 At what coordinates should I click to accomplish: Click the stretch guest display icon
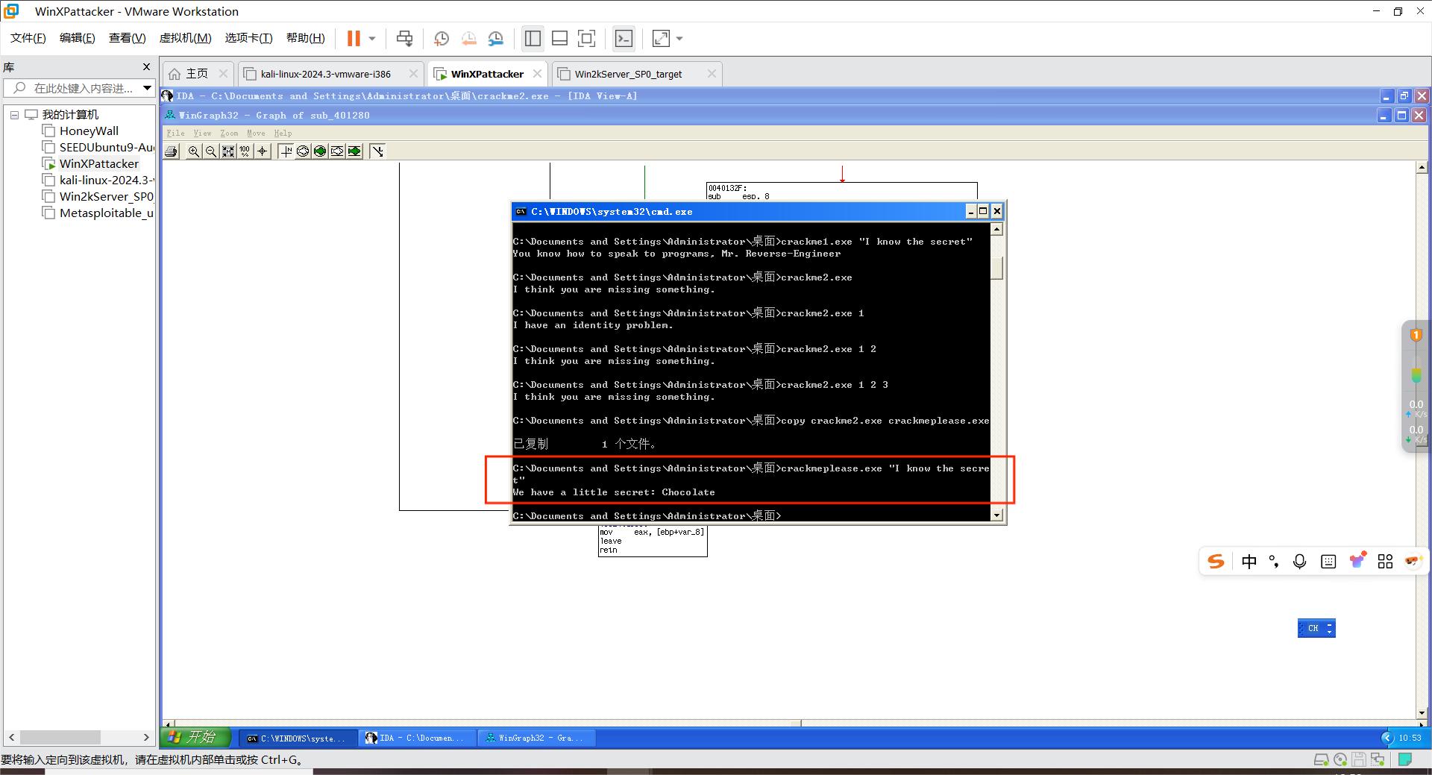[x=661, y=38]
